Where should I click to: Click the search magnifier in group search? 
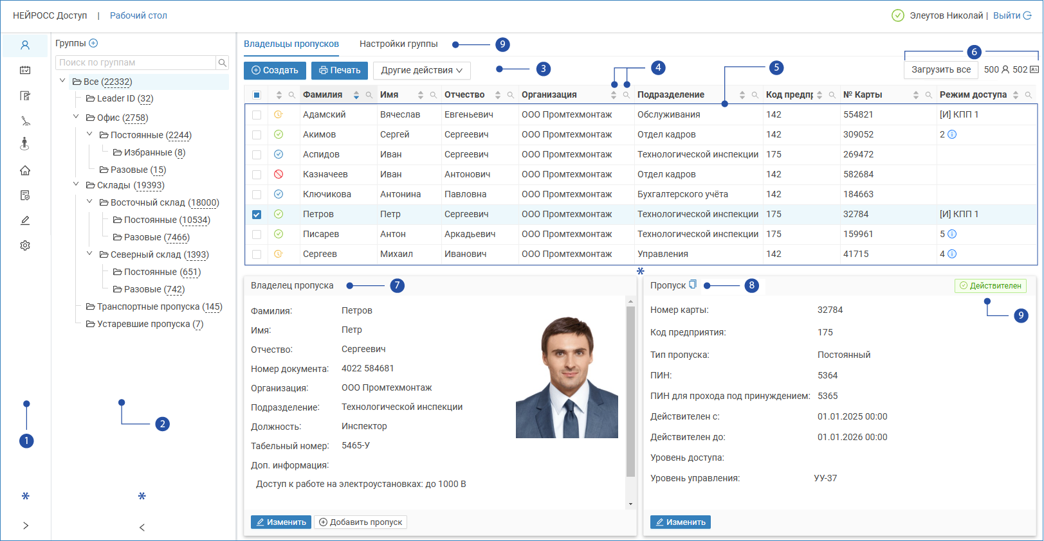[x=223, y=62]
